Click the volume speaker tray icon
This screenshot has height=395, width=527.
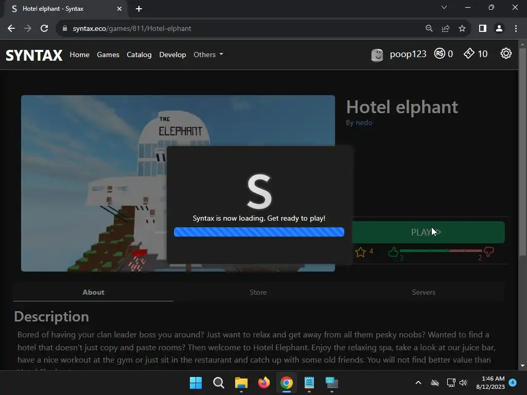[463, 383]
